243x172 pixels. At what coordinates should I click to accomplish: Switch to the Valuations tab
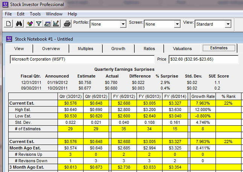(182, 49)
